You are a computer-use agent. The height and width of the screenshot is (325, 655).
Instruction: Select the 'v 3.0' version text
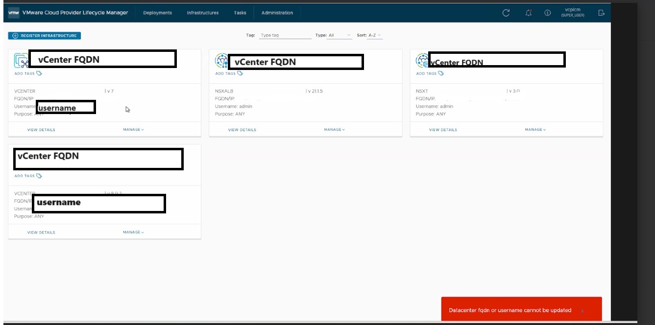pos(513,91)
